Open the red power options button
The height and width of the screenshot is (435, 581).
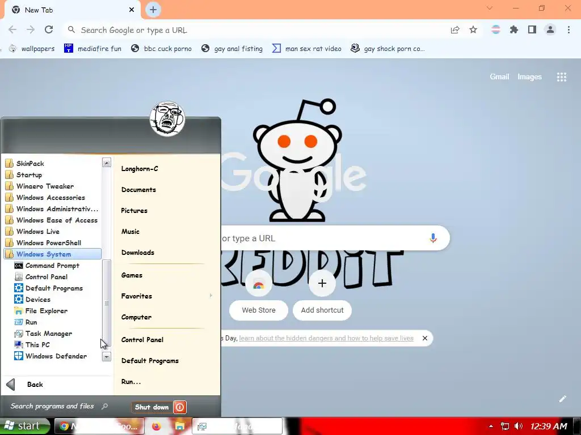tap(180, 407)
